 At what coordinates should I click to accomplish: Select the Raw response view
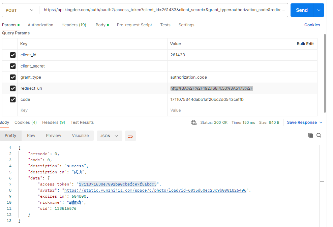point(31,136)
